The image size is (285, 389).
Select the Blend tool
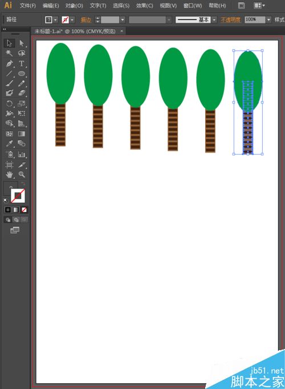tap(22, 143)
